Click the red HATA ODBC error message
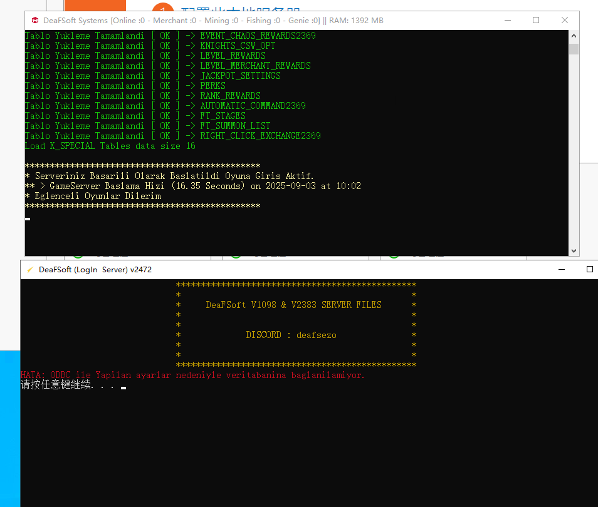This screenshot has width=598, height=507. (x=192, y=375)
